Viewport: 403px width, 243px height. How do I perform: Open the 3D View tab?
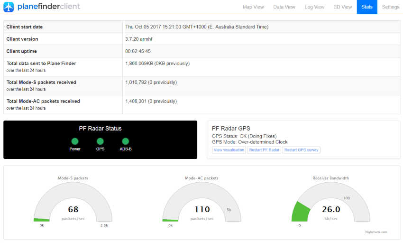pyautogui.click(x=343, y=7)
